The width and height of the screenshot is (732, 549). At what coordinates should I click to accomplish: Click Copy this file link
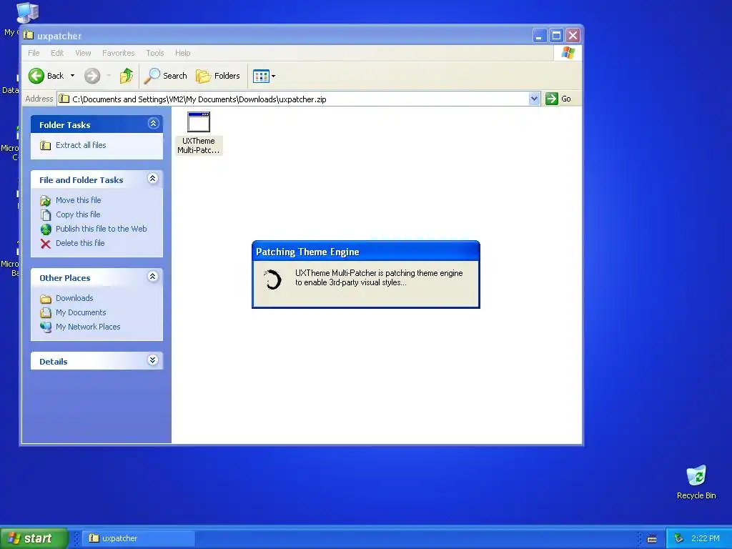pyautogui.click(x=78, y=214)
